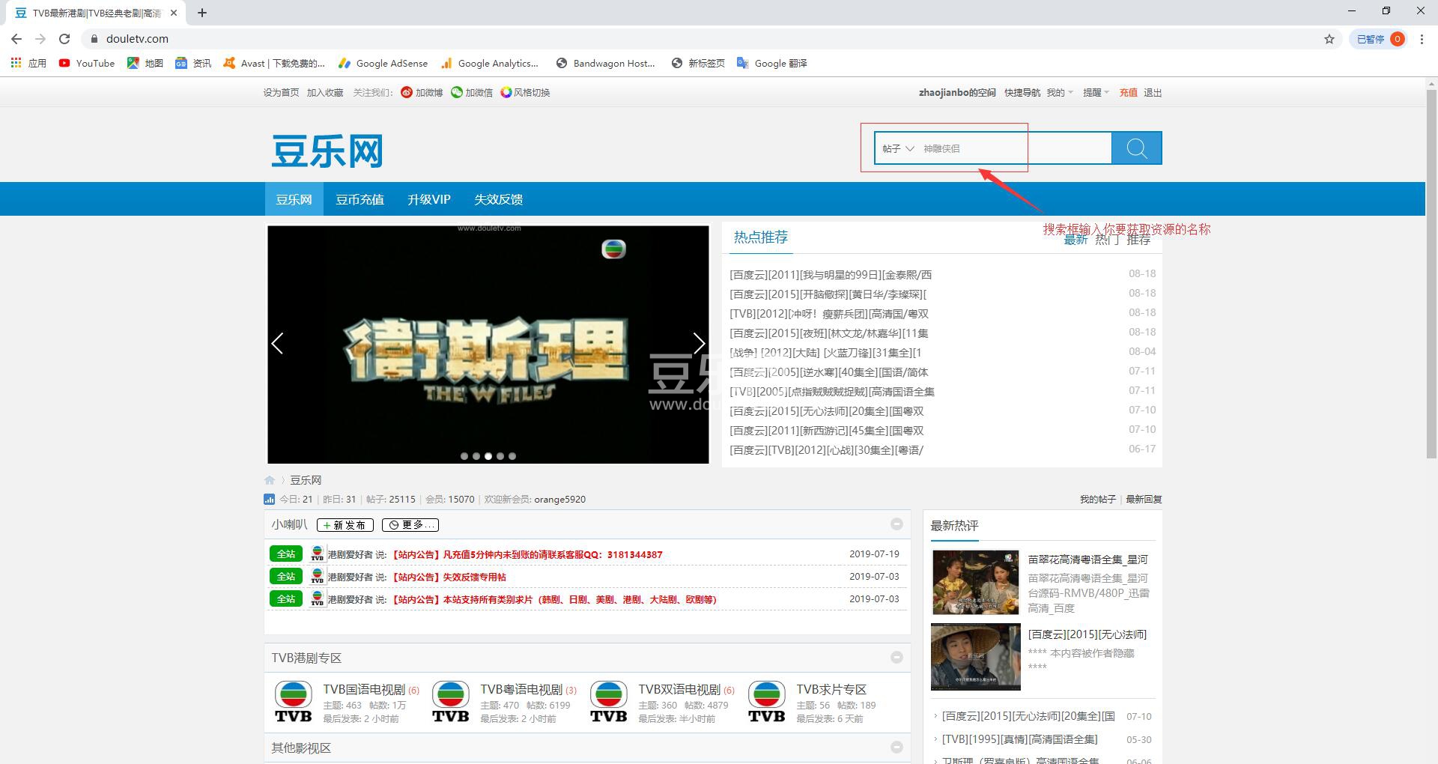Select 失效反馈 nav menu item
The image size is (1438, 764).
[498, 199]
